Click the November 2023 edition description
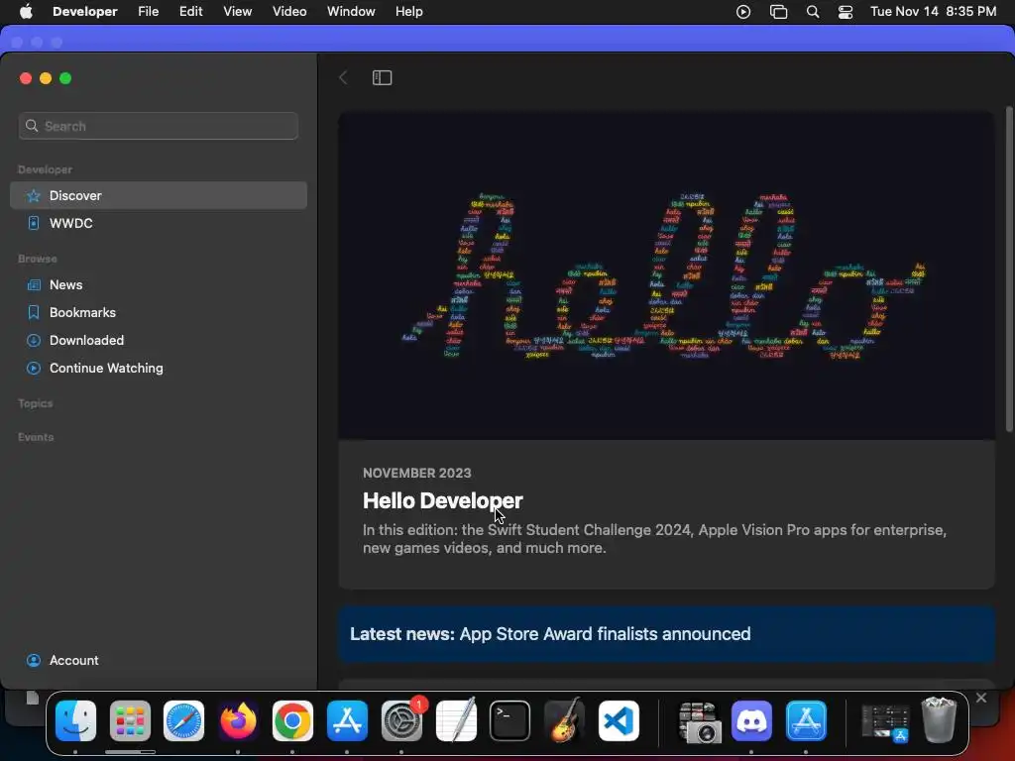The width and height of the screenshot is (1015, 761). pyautogui.click(x=654, y=538)
